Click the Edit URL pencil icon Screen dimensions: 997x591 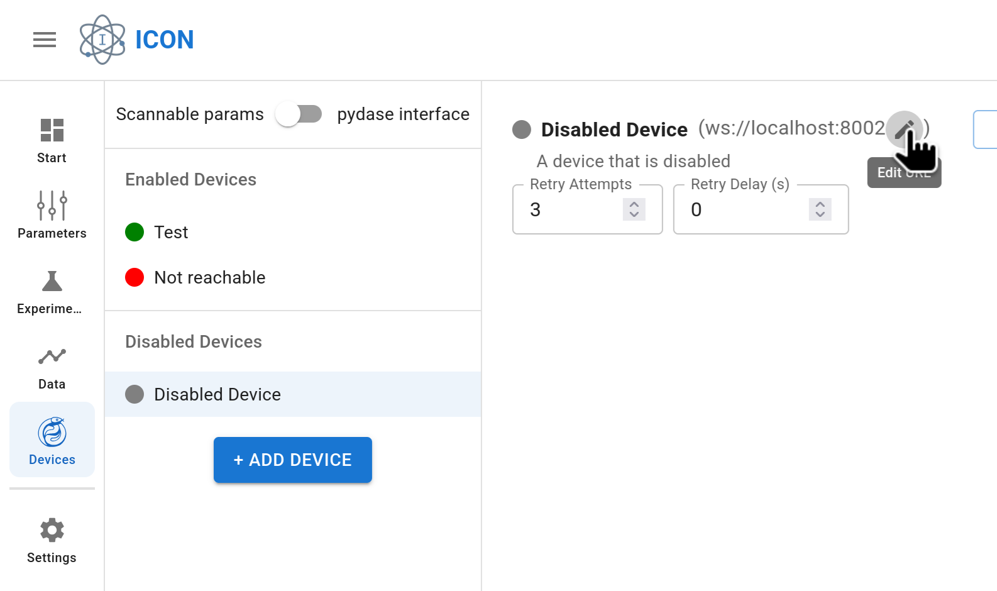(x=904, y=130)
